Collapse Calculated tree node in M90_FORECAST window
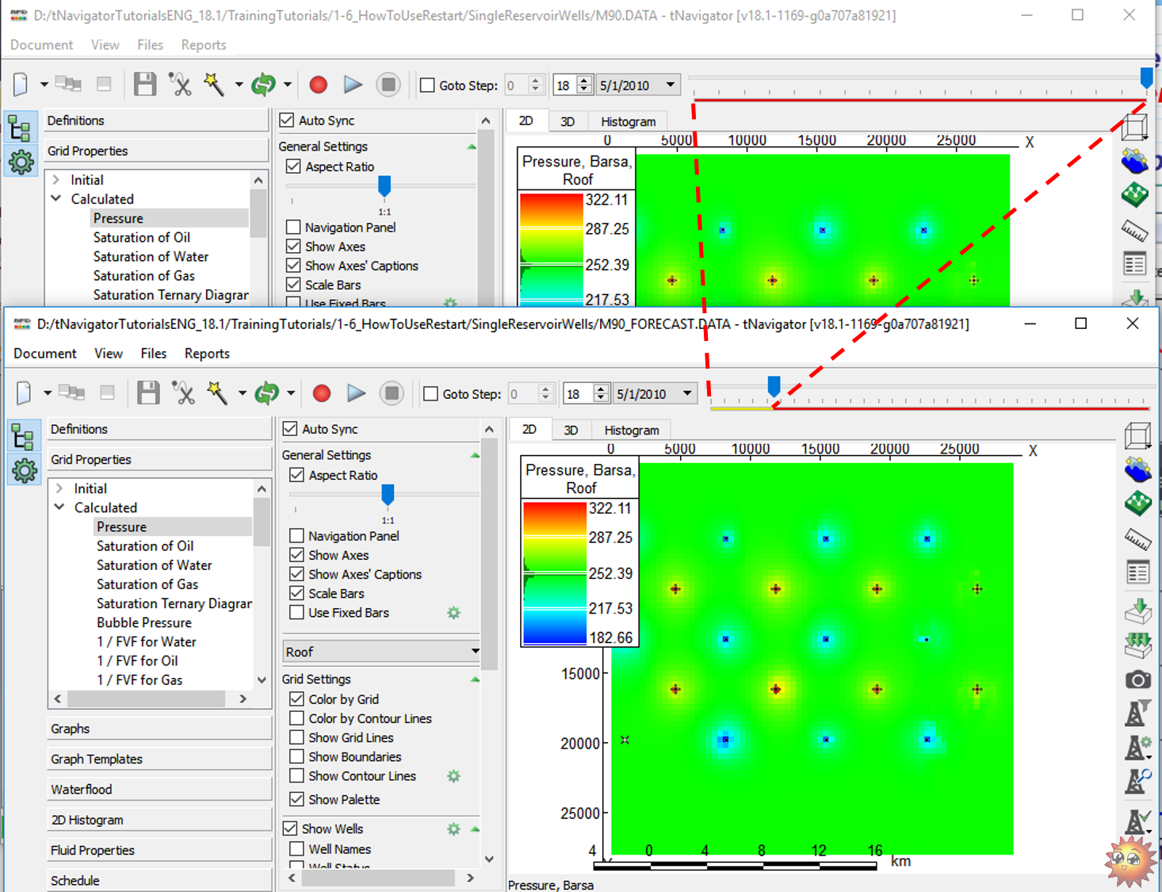Image resolution: width=1162 pixels, height=892 pixels. coord(59,507)
